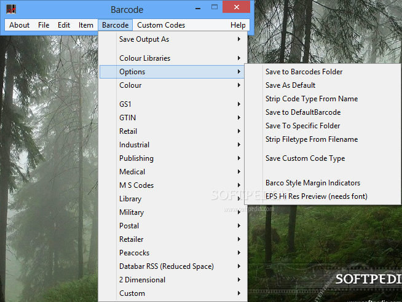Toggle Save to DefaultBarcode option

pyautogui.click(x=323, y=112)
